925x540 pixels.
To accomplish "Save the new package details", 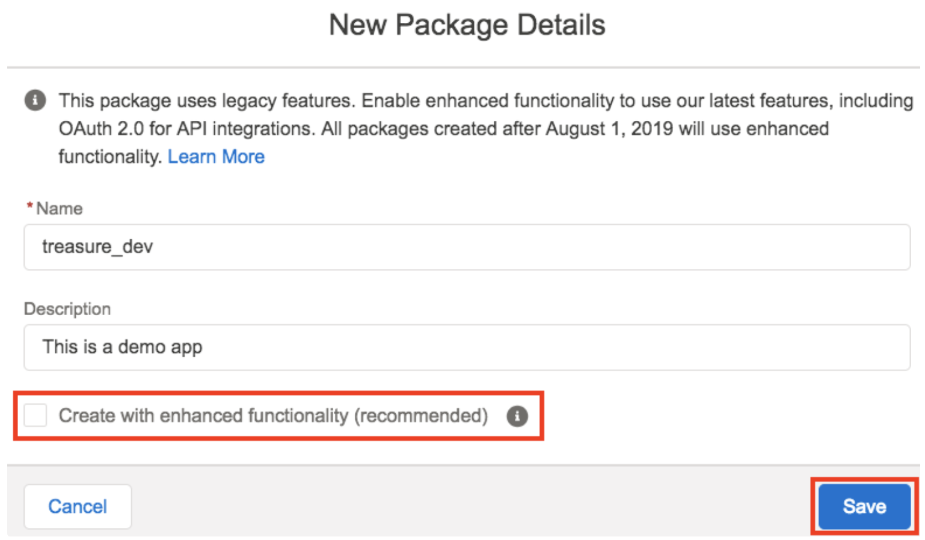I will tap(864, 506).
